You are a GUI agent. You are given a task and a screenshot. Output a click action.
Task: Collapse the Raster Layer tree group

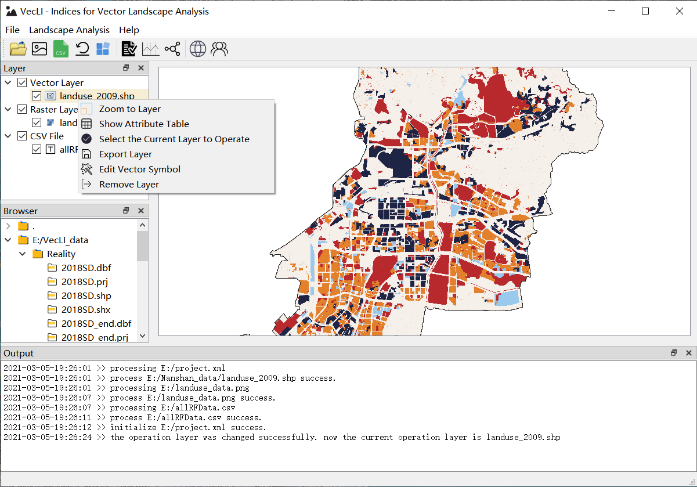point(8,109)
